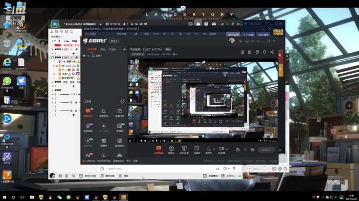Screen dimensions: 359x201
Task: Click the speaker icon in the bottom bar
Action: point(221,149)
